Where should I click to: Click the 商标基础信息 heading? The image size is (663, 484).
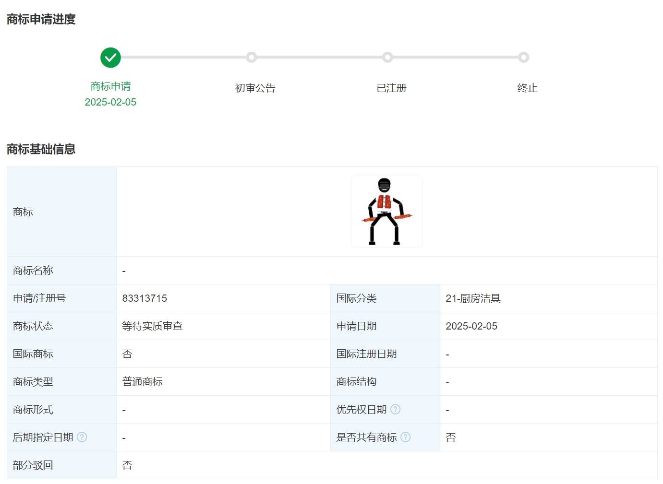coord(41,149)
